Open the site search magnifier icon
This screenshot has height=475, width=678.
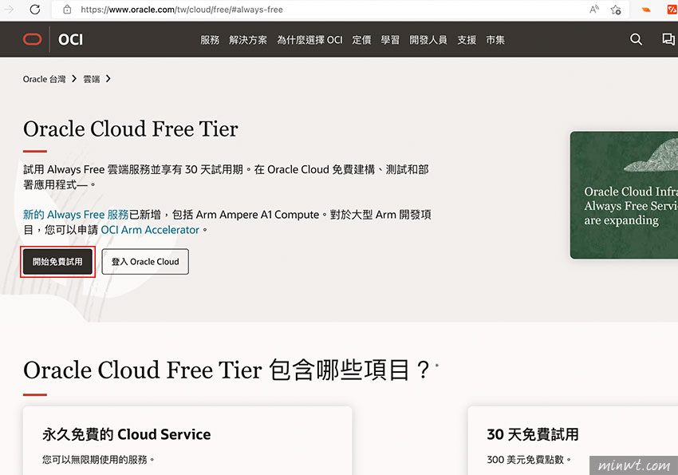pos(636,39)
